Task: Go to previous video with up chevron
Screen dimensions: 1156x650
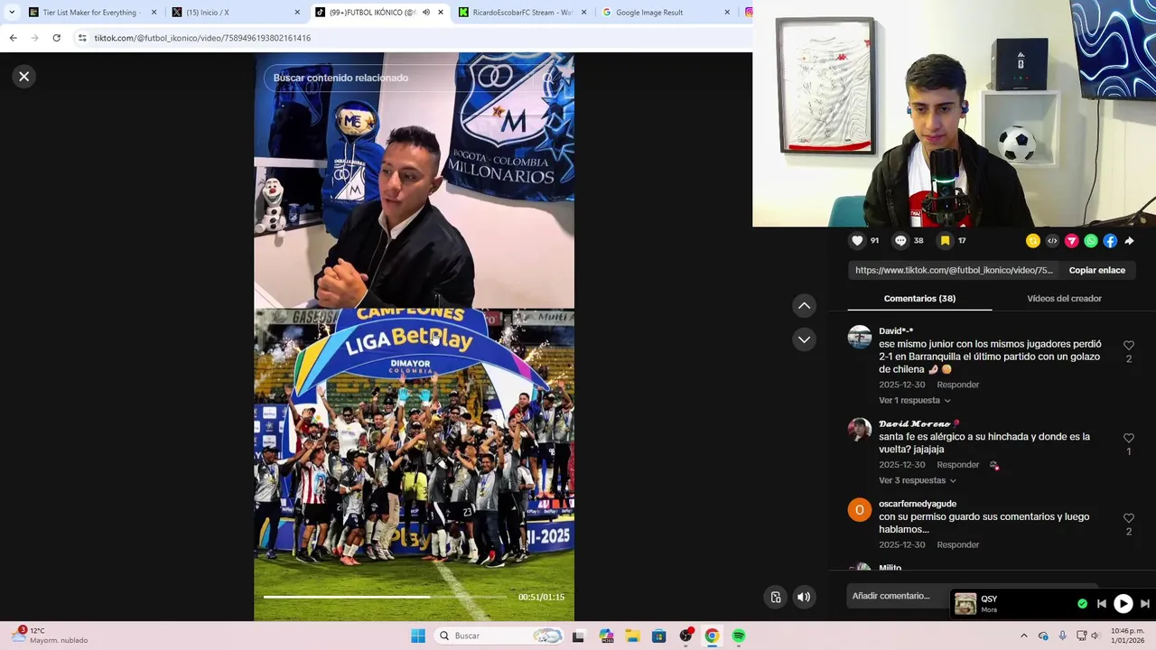Action: [x=804, y=306]
